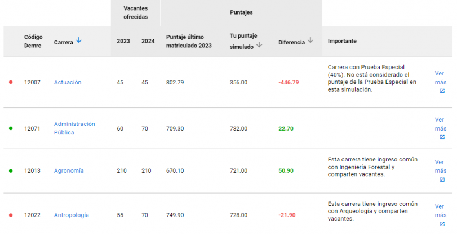Viewport: 457px width, 234px height.
Task: Open the Actuación career link
Action: coord(68,82)
